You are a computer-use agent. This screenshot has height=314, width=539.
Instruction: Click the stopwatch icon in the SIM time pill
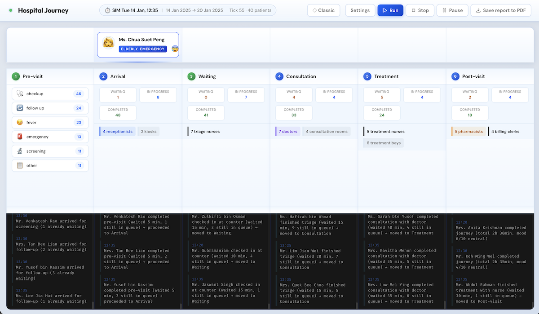[x=107, y=10]
